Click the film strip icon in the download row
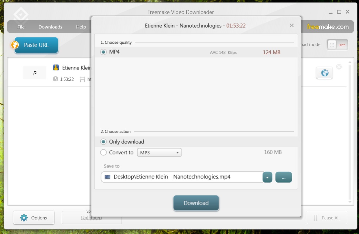Image resolution: width=359 pixels, height=234 pixels. (x=82, y=79)
